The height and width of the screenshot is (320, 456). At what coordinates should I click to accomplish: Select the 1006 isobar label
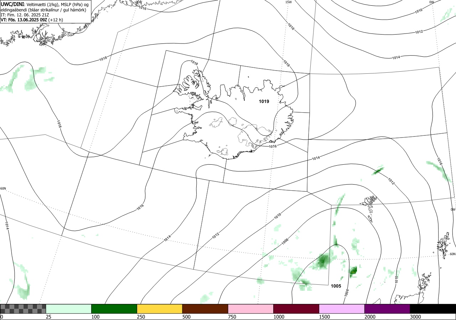click(x=347, y=292)
